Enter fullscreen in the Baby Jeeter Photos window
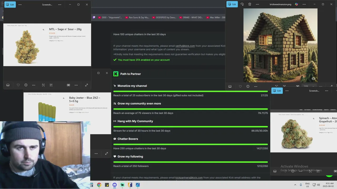The width and height of the screenshot is (337, 189). (106, 154)
